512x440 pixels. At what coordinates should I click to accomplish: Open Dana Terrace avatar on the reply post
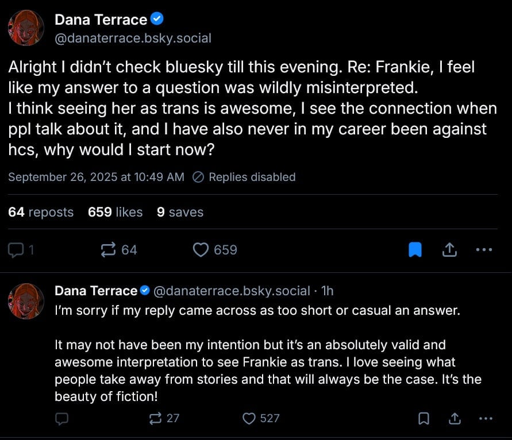tap(26, 301)
